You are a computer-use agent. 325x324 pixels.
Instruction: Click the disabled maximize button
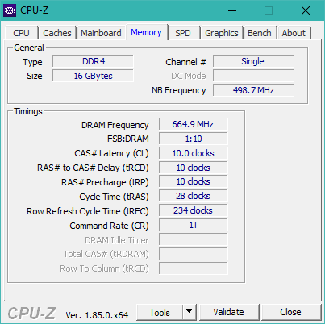tap(269, 10)
